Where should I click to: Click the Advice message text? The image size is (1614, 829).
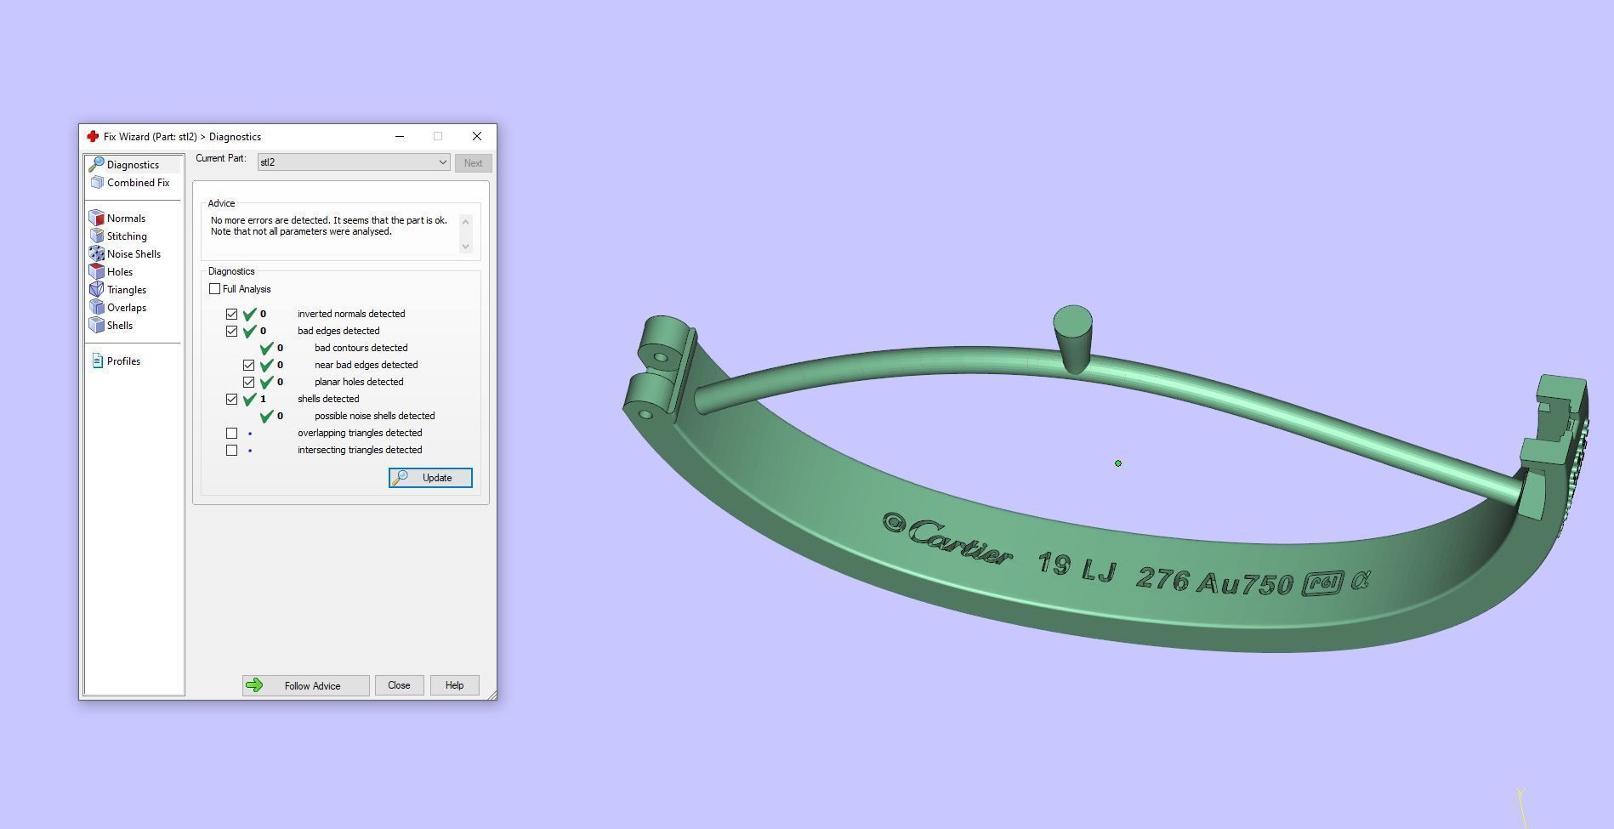pos(329,225)
